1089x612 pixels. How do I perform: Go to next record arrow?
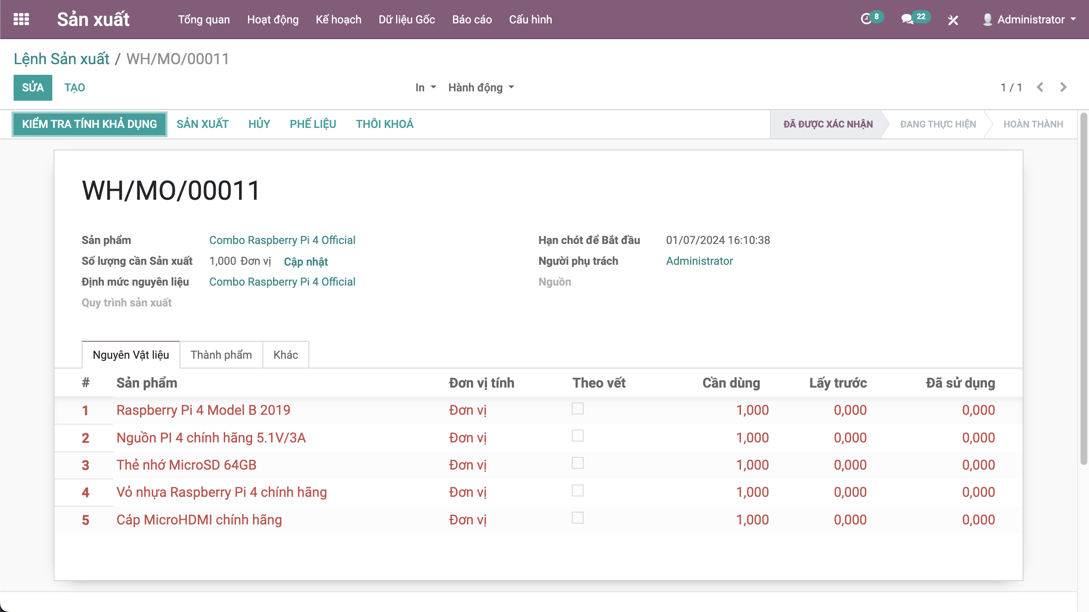click(1063, 87)
